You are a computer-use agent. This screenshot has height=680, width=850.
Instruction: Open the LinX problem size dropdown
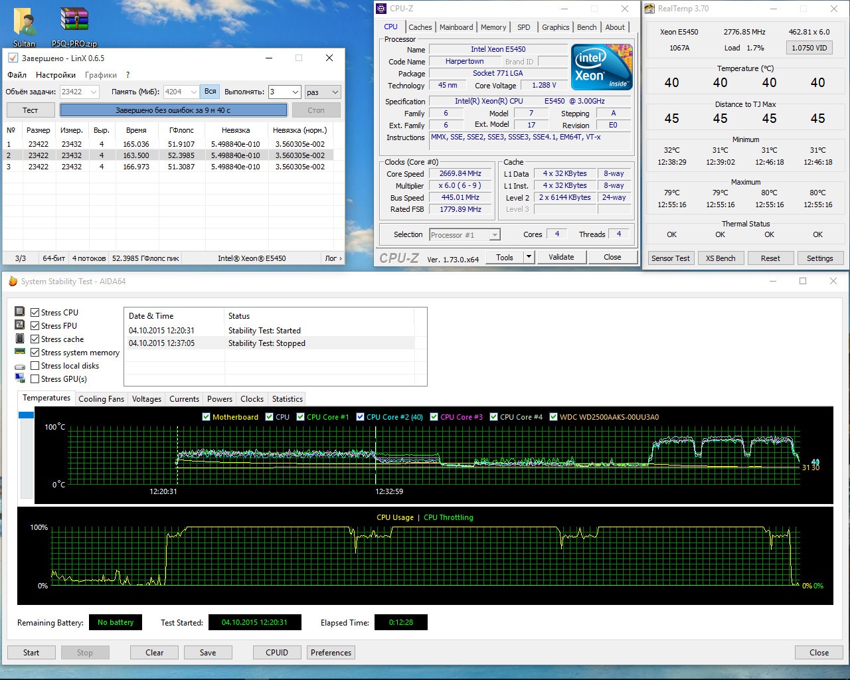(93, 92)
